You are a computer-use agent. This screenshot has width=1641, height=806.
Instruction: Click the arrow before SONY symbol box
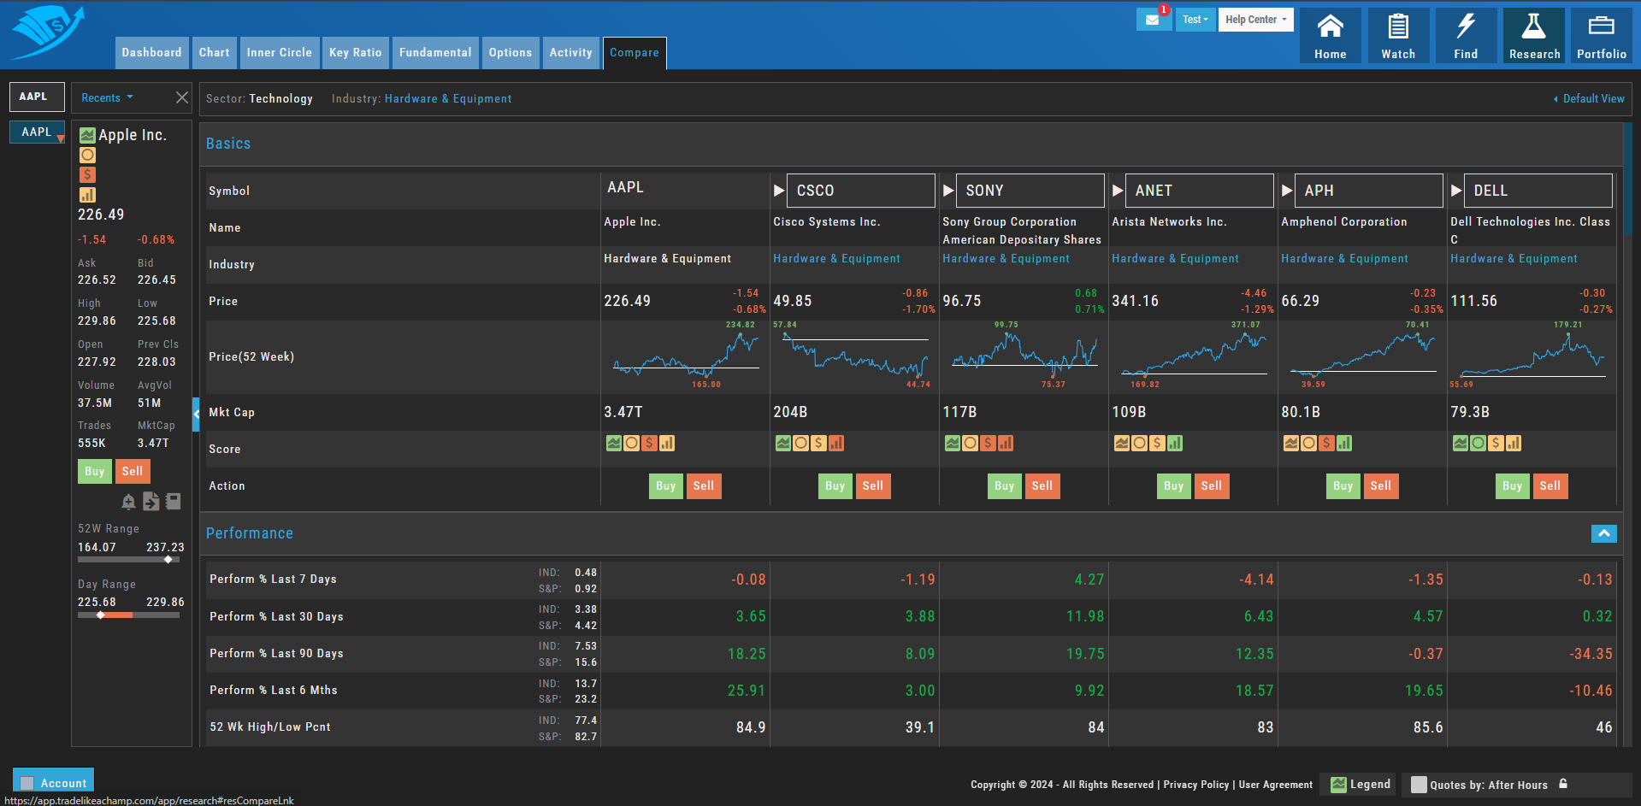point(947,191)
